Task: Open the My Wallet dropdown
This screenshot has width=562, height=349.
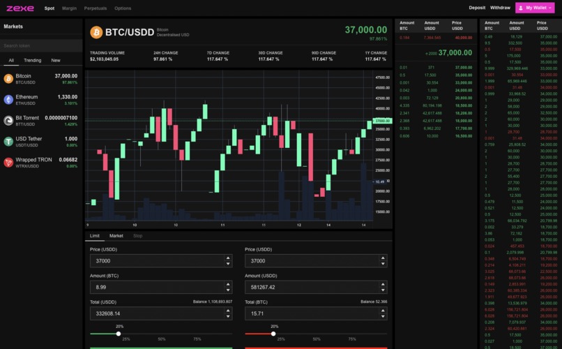Action: tap(535, 8)
